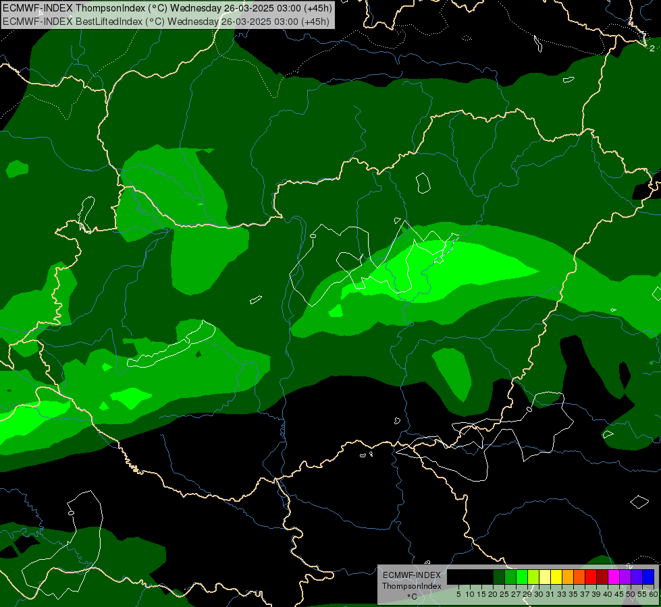
Task: Click the legend scale value 20
Action: coord(494,594)
